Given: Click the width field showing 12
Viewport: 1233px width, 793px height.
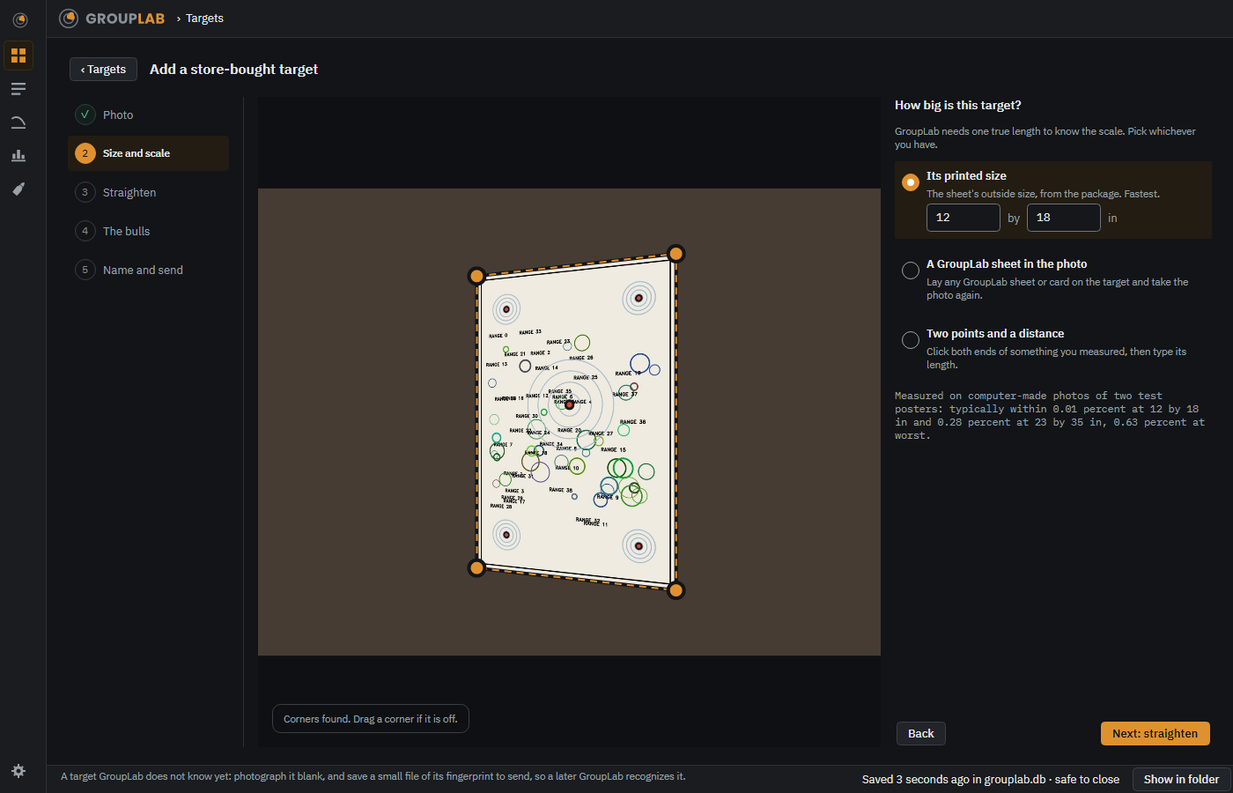Looking at the screenshot, I should 963,218.
